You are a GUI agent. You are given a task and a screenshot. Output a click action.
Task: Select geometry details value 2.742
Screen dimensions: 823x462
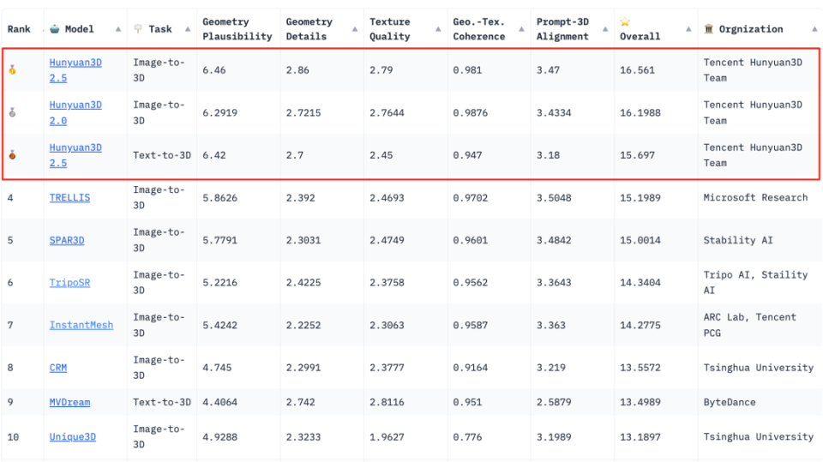click(300, 402)
